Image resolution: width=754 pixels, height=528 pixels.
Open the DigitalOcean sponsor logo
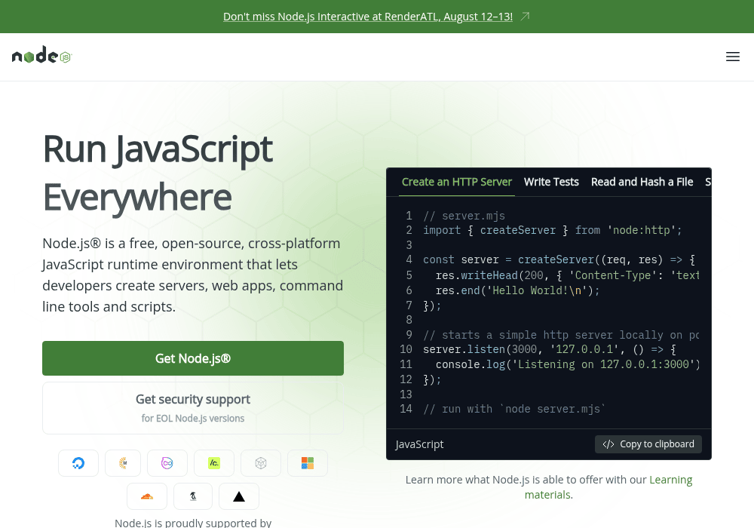coord(78,463)
